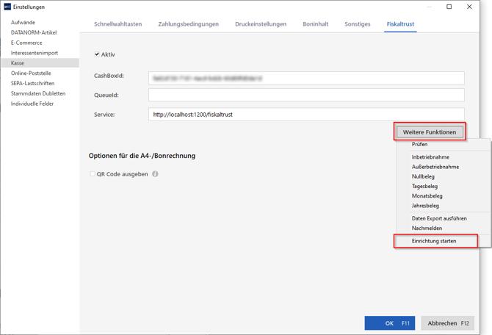Open the Boninhalt tab

(x=315, y=24)
